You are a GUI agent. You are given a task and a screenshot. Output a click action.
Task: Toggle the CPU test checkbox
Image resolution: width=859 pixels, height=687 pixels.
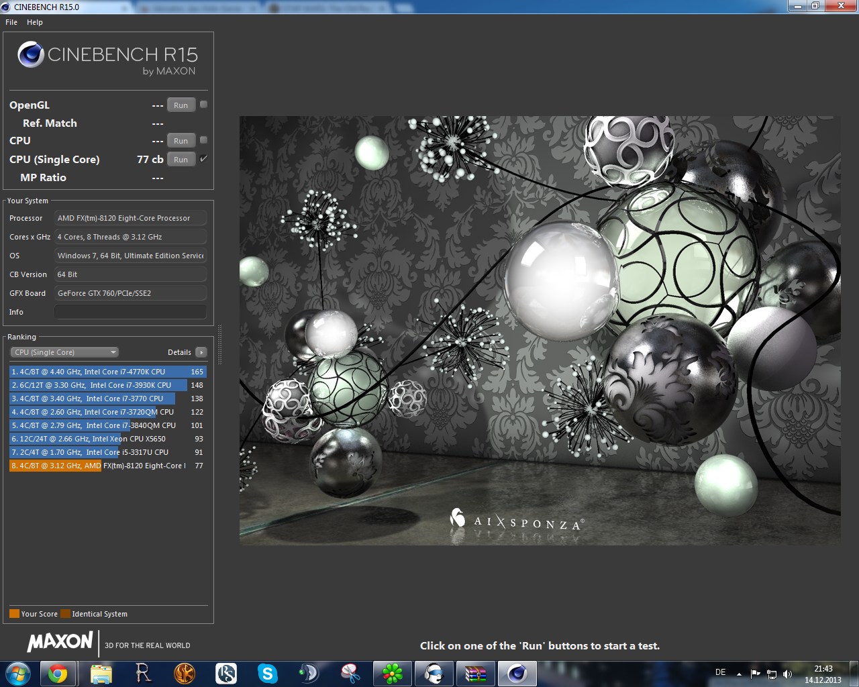(x=203, y=140)
